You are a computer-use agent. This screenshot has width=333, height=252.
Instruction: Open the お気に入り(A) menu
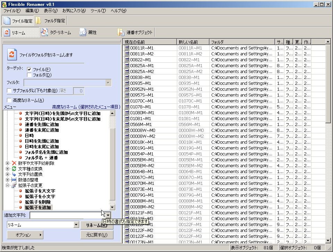tap(74, 11)
